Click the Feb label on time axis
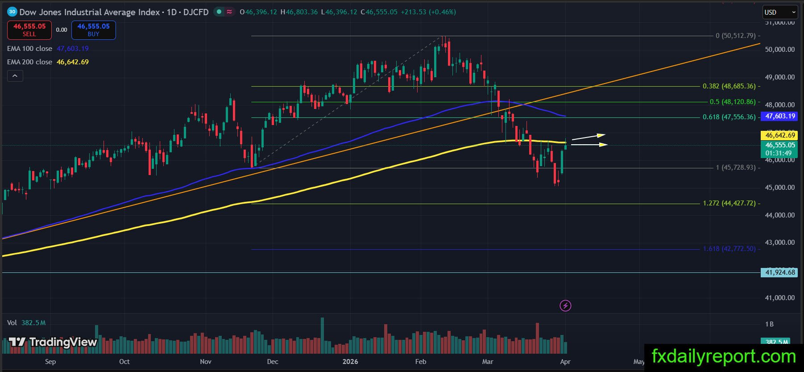Image resolution: width=804 pixels, height=372 pixels. pos(421,362)
